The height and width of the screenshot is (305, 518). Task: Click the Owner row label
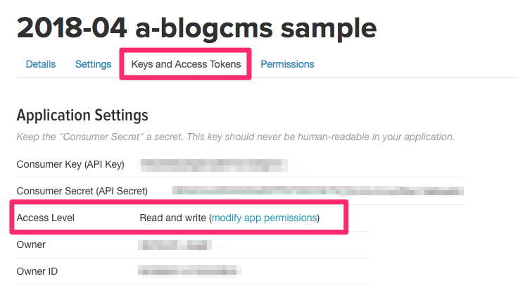(x=31, y=244)
